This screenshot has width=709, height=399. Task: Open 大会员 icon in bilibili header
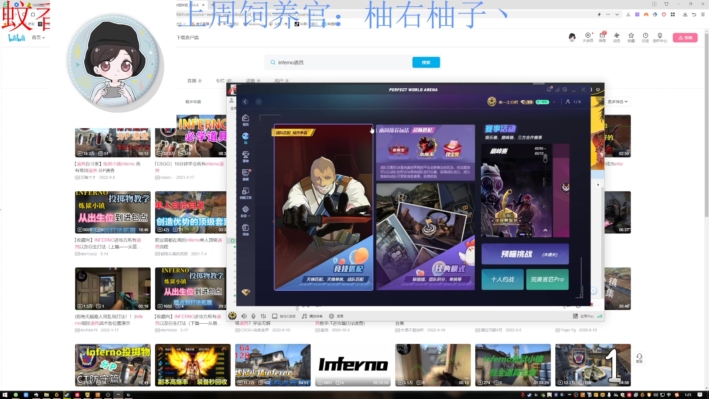pyautogui.click(x=588, y=37)
